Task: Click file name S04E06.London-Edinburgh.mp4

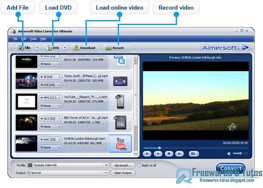Action: coord(84,138)
